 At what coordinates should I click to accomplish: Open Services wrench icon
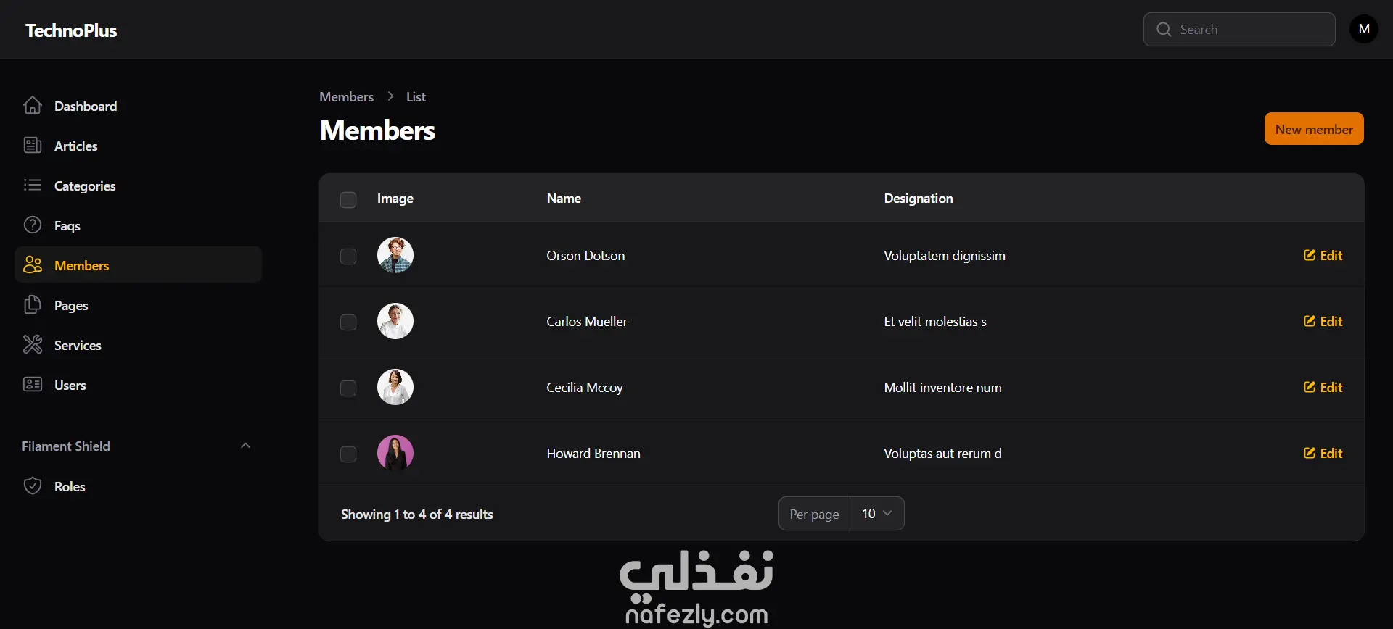[x=33, y=345]
